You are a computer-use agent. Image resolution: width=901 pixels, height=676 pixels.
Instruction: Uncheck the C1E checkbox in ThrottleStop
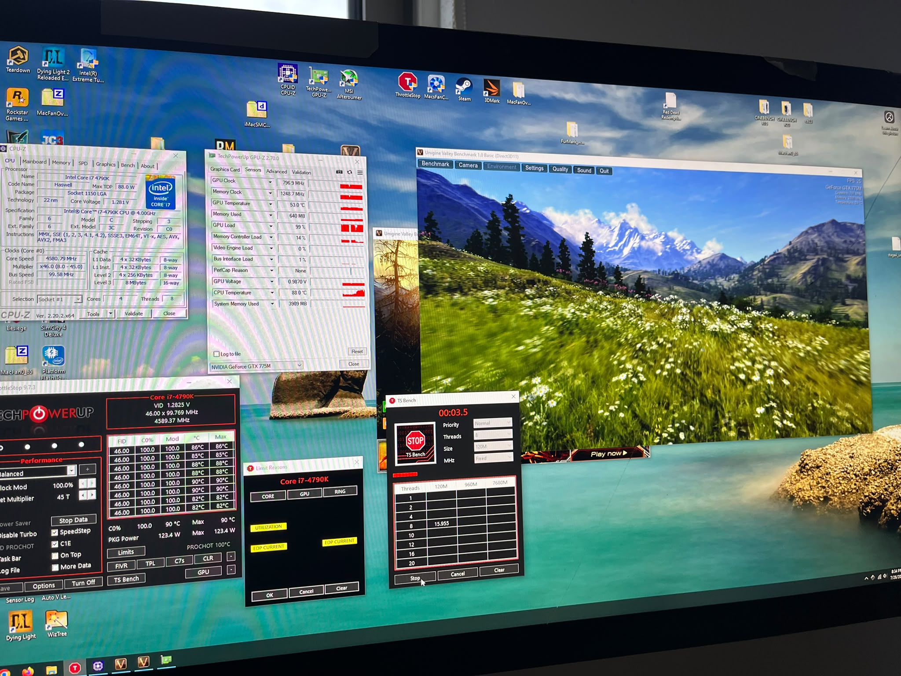click(55, 544)
